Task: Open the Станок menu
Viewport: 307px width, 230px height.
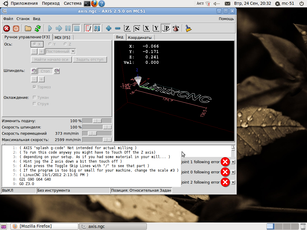Action: point(23,19)
